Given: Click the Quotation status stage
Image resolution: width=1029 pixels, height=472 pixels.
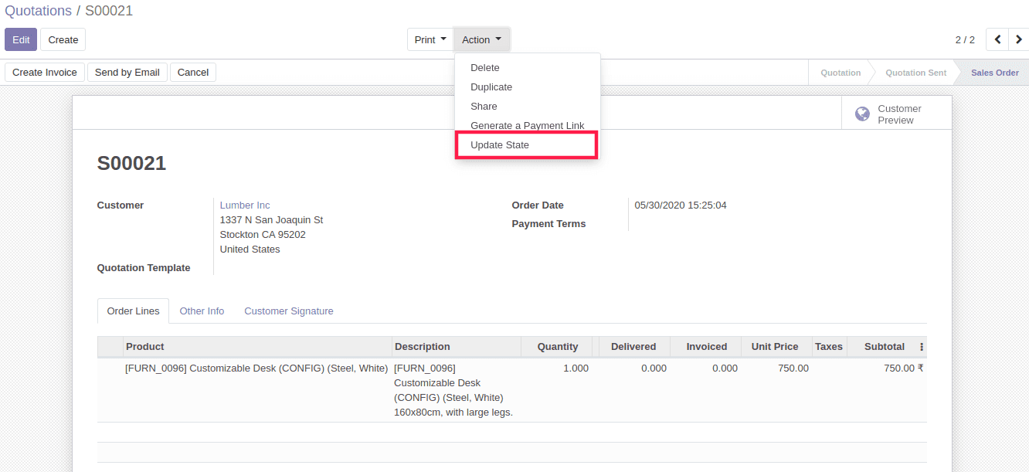Looking at the screenshot, I should point(841,73).
